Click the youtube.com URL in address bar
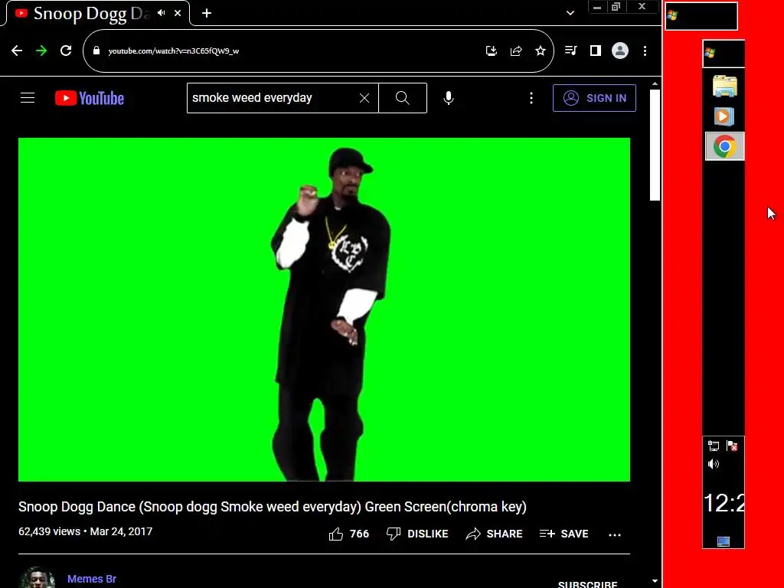 pos(174,51)
